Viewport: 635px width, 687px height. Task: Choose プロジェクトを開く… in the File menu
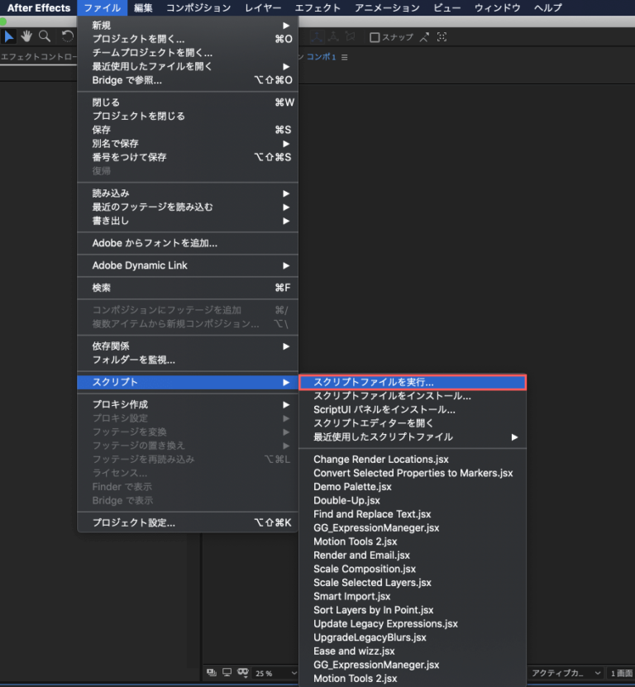pyautogui.click(x=188, y=39)
